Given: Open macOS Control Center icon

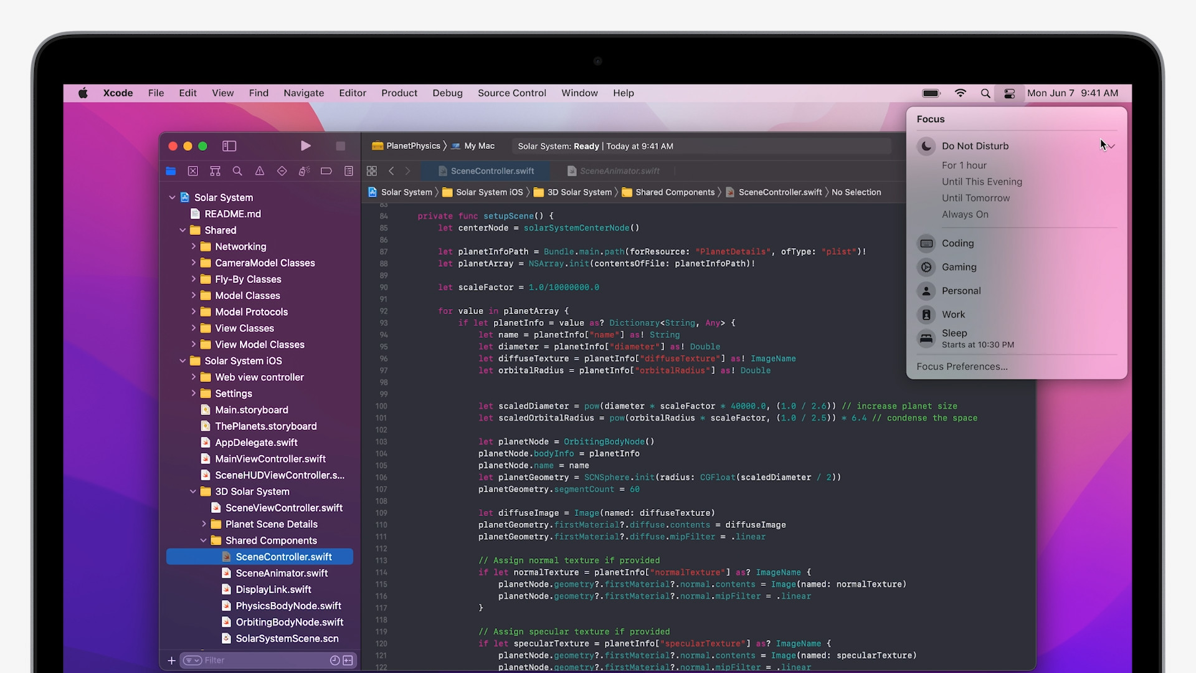Looking at the screenshot, I should click(1009, 93).
